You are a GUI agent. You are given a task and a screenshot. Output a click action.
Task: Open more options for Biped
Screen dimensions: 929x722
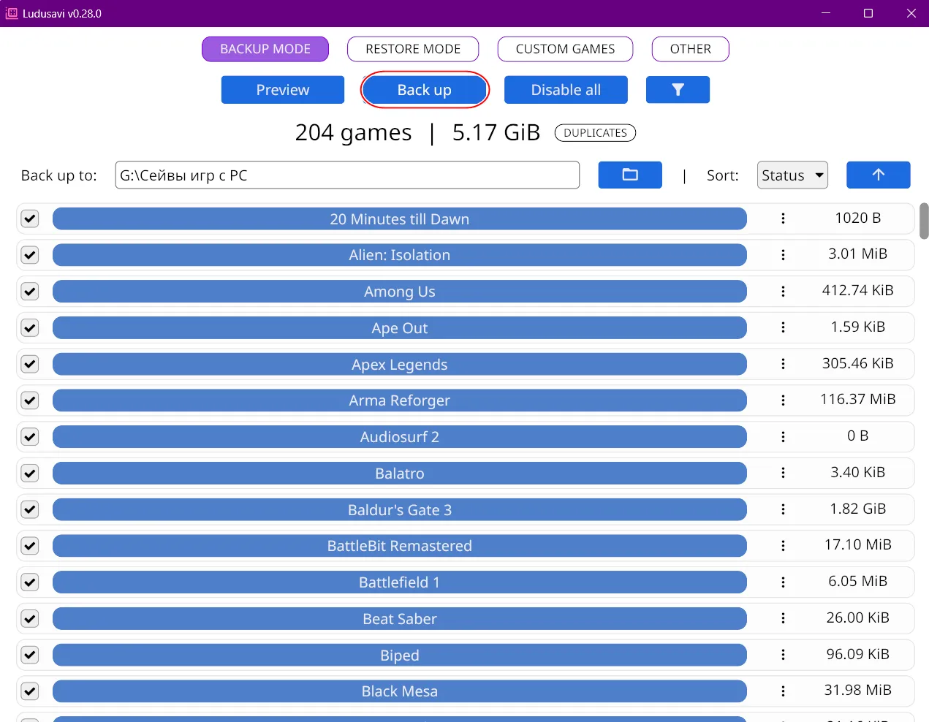click(x=783, y=655)
